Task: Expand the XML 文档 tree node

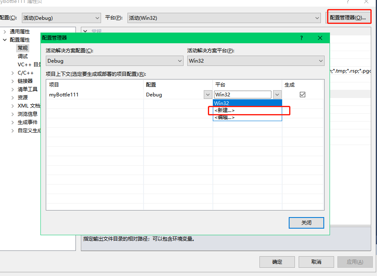Action: pos(13,106)
